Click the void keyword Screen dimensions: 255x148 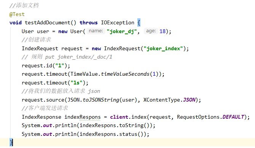coord(16,22)
